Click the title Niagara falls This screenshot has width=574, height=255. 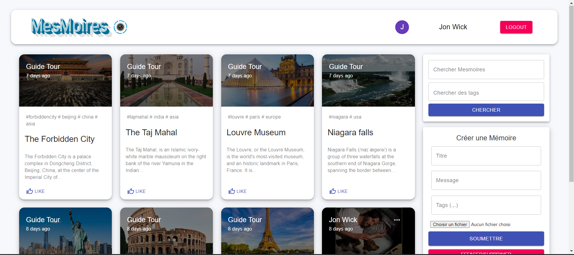[x=350, y=133]
